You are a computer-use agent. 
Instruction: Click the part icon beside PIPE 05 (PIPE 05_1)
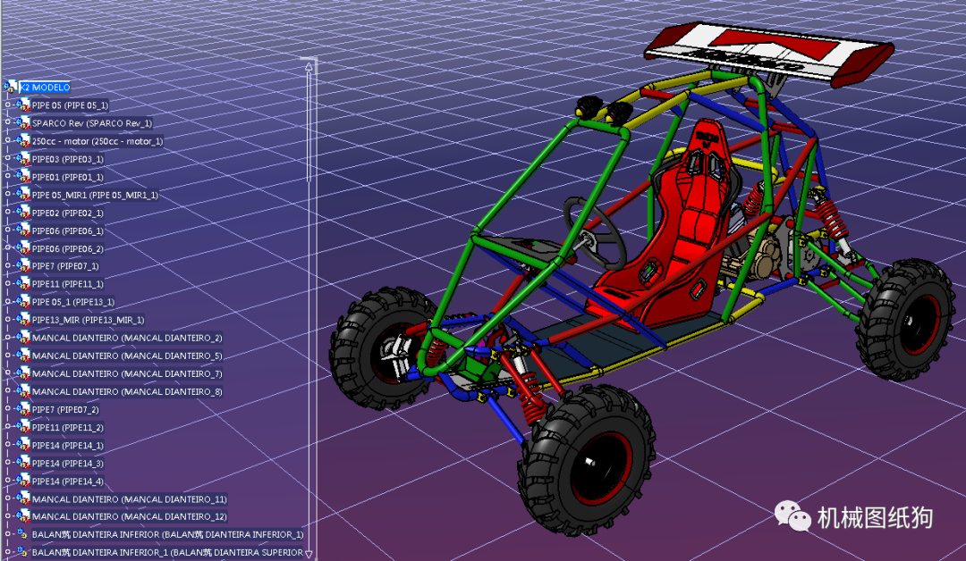tap(22, 105)
